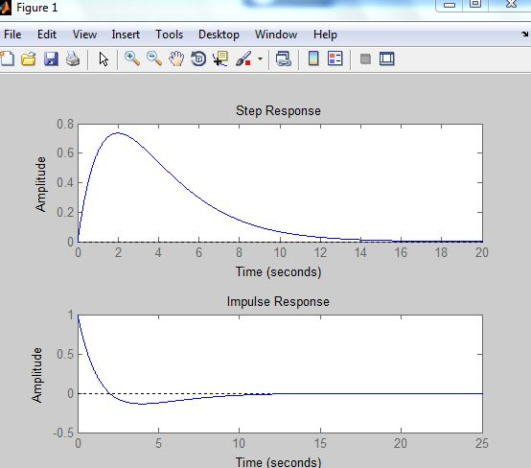This screenshot has width=531, height=468.
Task: Open the Desktop menu
Action: click(x=219, y=35)
